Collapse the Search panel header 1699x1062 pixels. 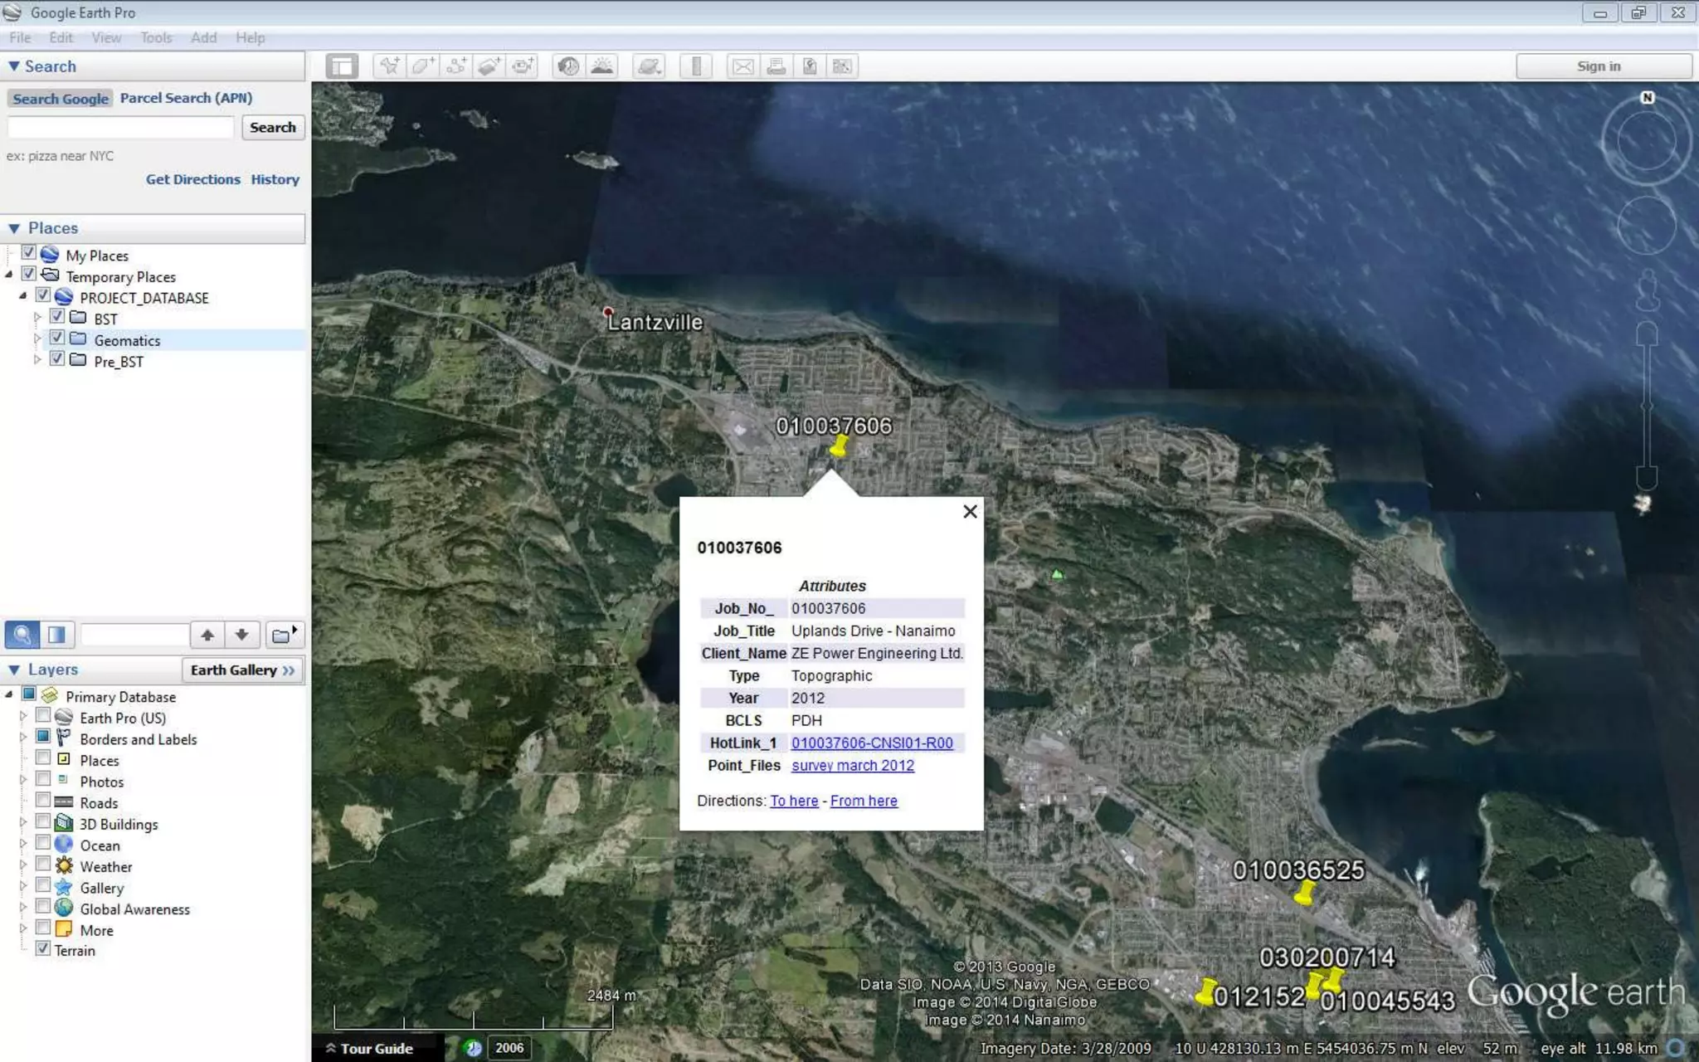pyautogui.click(x=14, y=66)
